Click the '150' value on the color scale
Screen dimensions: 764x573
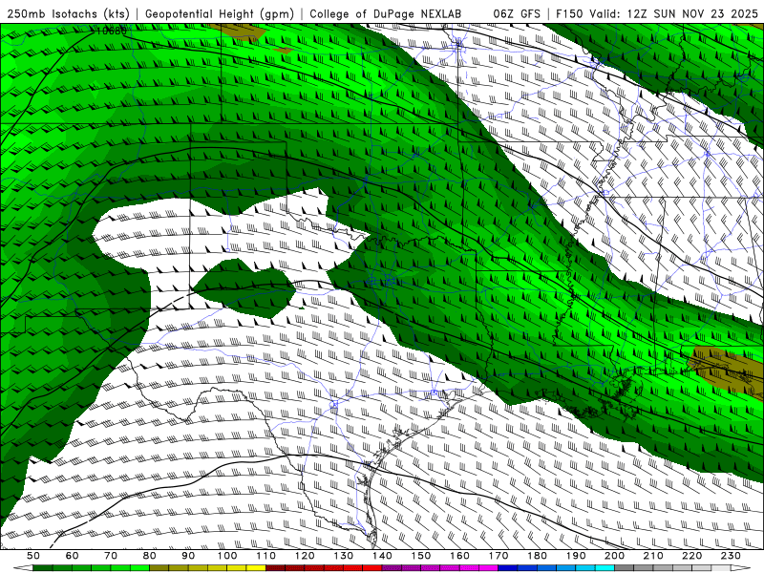421,556
